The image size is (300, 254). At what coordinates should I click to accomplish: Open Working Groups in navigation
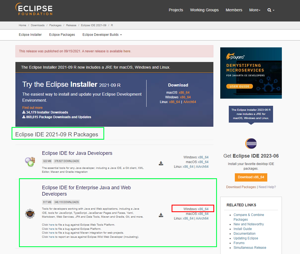[x=204, y=10]
